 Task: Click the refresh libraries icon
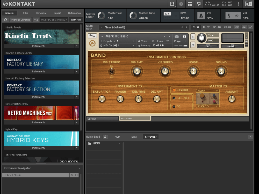(6, 20)
